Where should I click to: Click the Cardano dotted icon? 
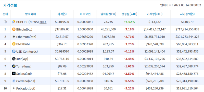tap(14, 81)
